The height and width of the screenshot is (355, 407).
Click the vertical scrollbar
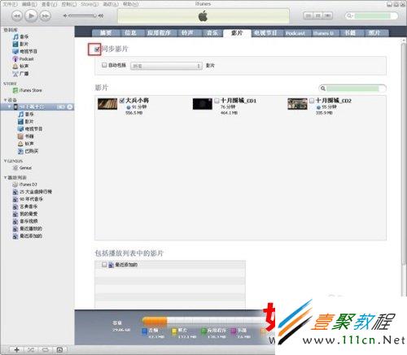[x=404, y=154]
